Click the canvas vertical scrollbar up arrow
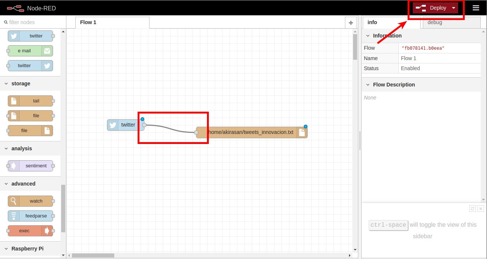The width and height of the screenshot is (487, 259). [355, 32]
